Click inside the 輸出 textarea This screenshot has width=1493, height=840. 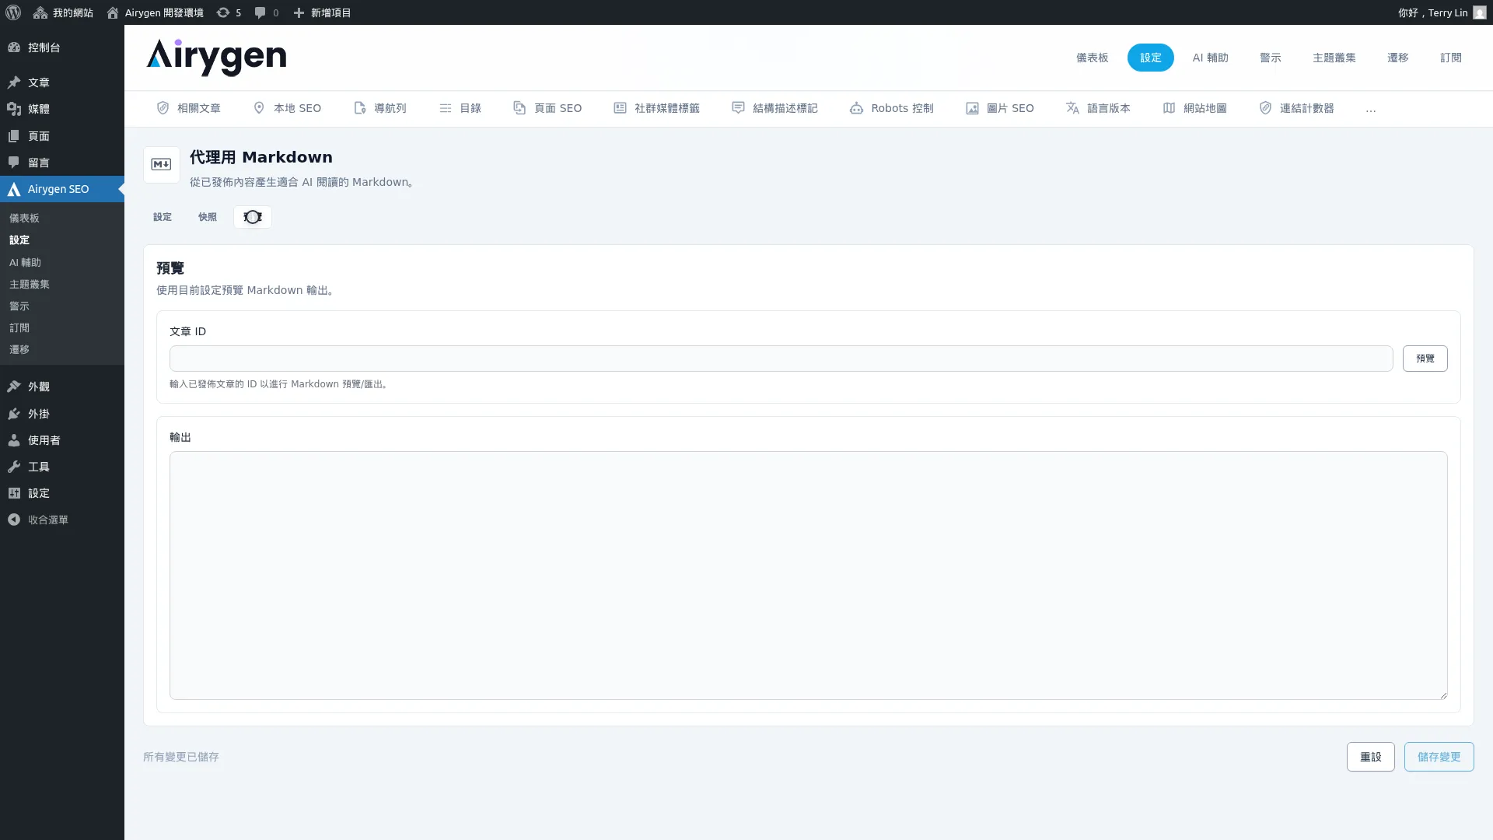point(808,576)
